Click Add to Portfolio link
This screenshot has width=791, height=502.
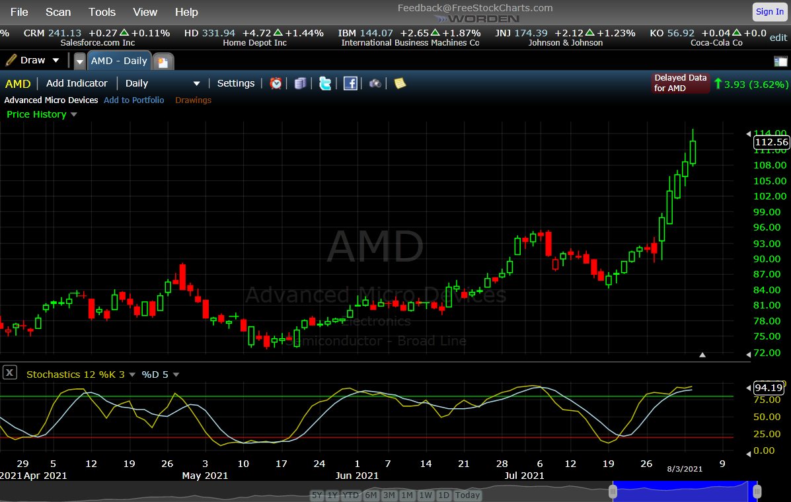133,100
